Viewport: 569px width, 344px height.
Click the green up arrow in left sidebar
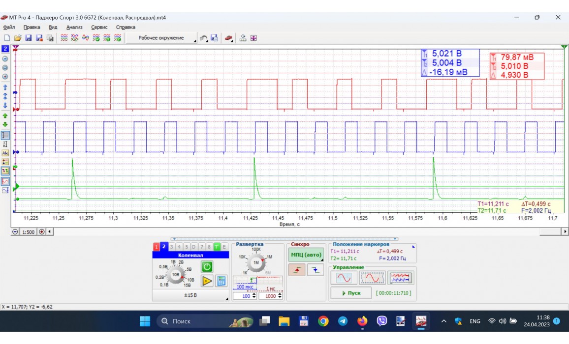point(5,115)
